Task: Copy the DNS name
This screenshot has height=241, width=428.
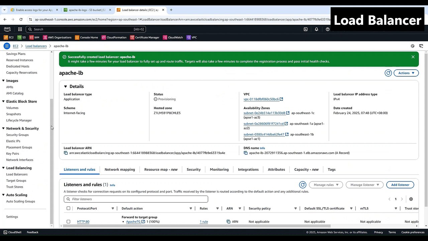Action: pos(246,153)
